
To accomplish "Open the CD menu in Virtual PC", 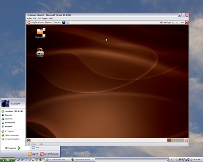I will tap(39, 18).
